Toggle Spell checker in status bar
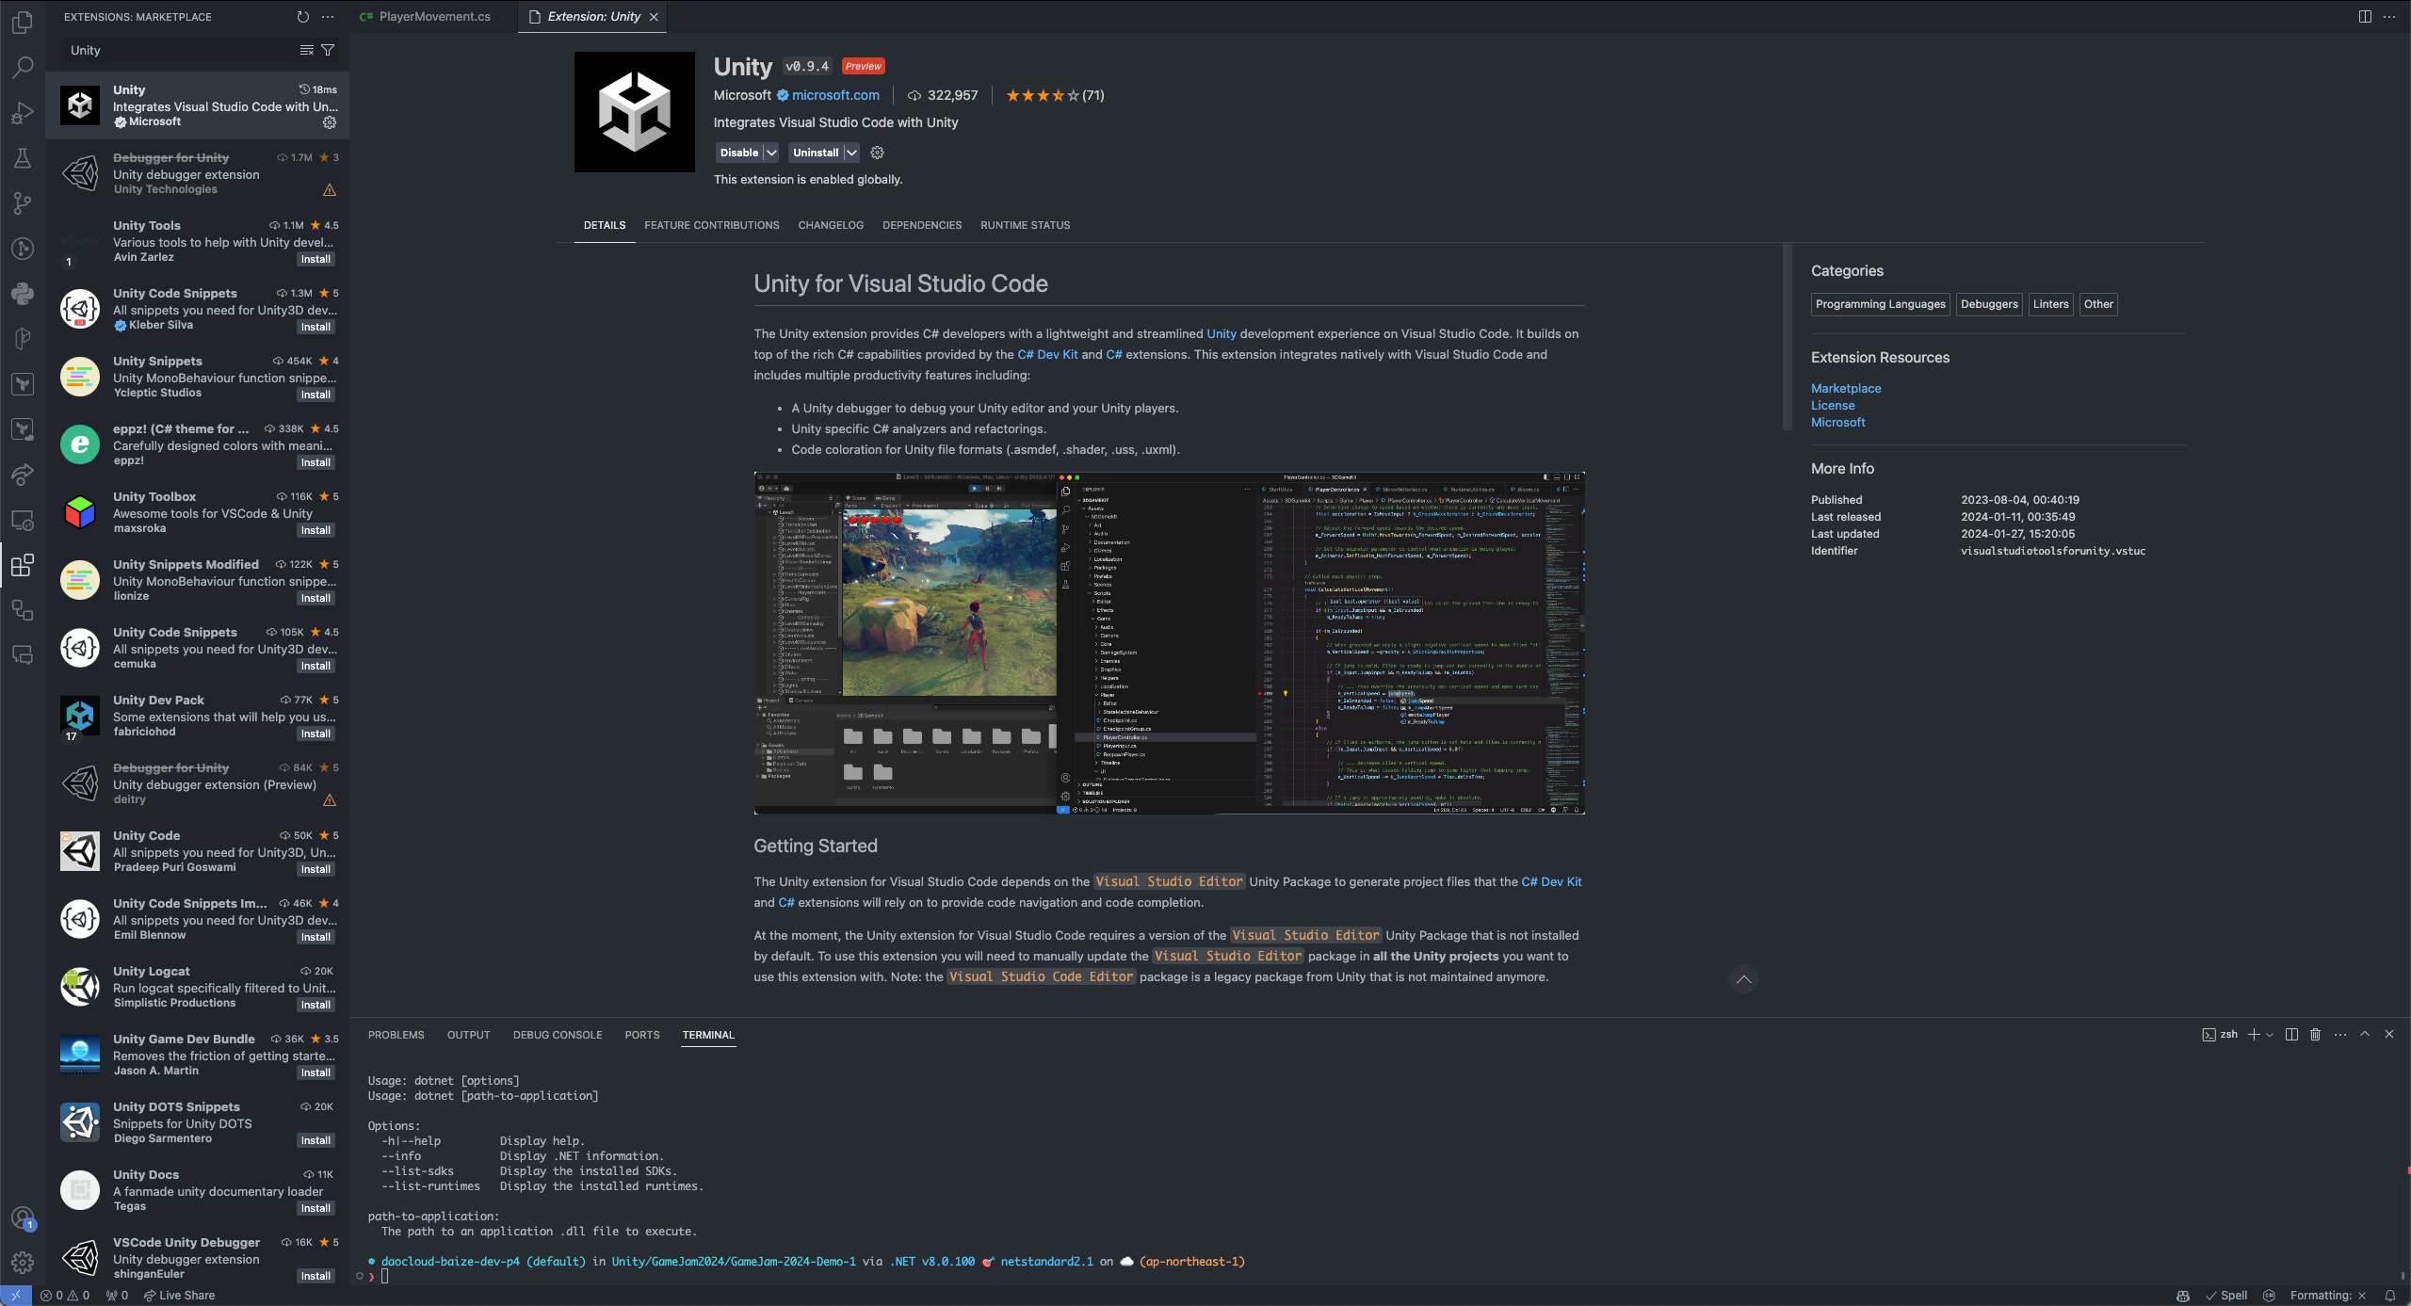 pos(2227,1296)
